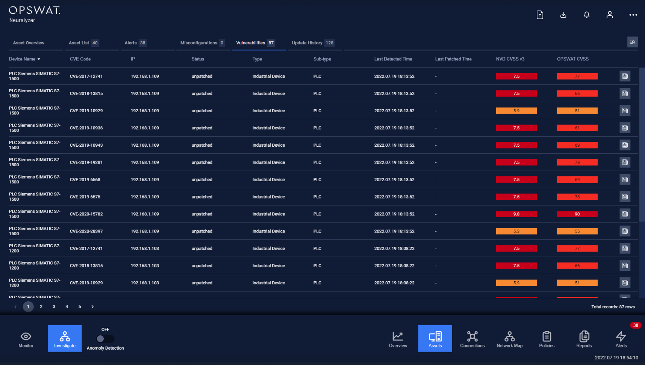645x365 pixels.
Task: Click the Last Detected Time column header
Action: (x=393, y=59)
